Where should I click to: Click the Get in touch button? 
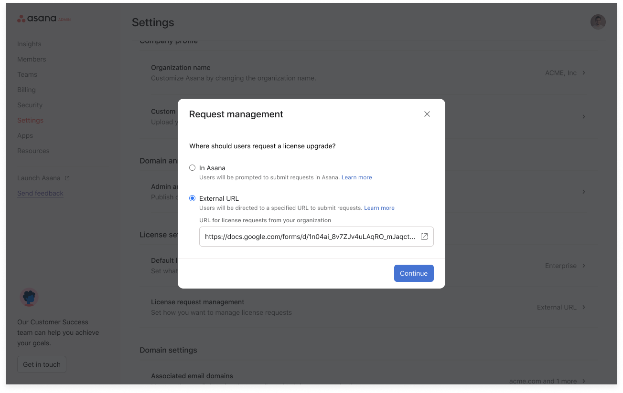tap(42, 364)
